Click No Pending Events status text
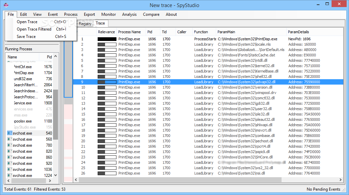 pos(323,189)
